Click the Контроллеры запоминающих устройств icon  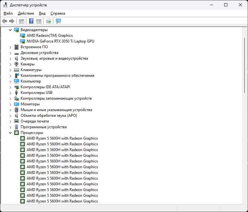pos(17,98)
